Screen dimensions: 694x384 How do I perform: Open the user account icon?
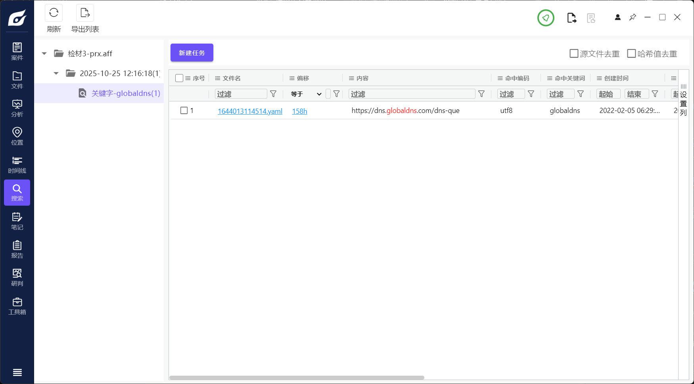pyautogui.click(x=617, y=17)
